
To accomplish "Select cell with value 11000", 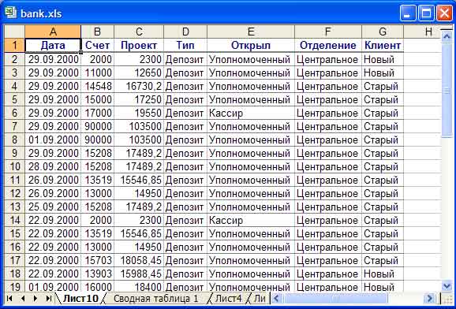I will (x=97, y=73).
